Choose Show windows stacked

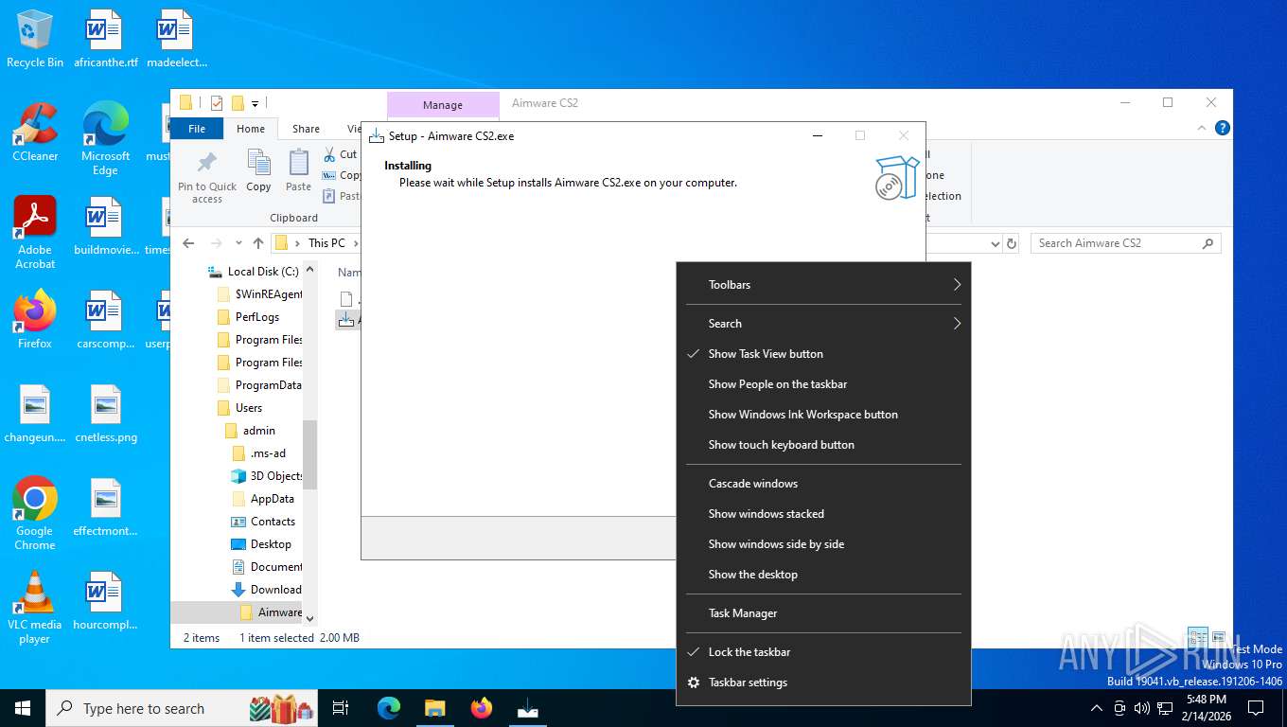(823, 514)
